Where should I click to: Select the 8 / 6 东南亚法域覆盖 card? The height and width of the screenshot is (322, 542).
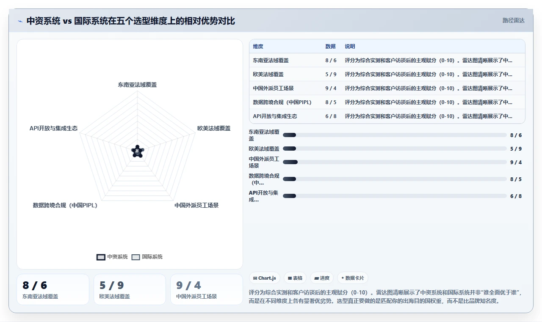(53, 289)
